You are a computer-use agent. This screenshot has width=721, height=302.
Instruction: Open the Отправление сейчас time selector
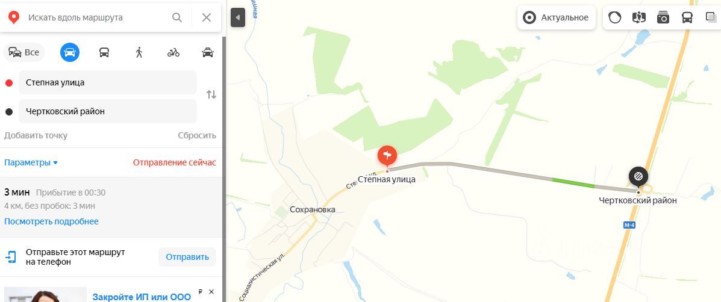(x=174, y=162)
